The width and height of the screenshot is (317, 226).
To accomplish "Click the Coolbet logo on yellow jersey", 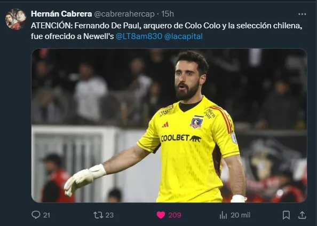I will tap(181, 138).
